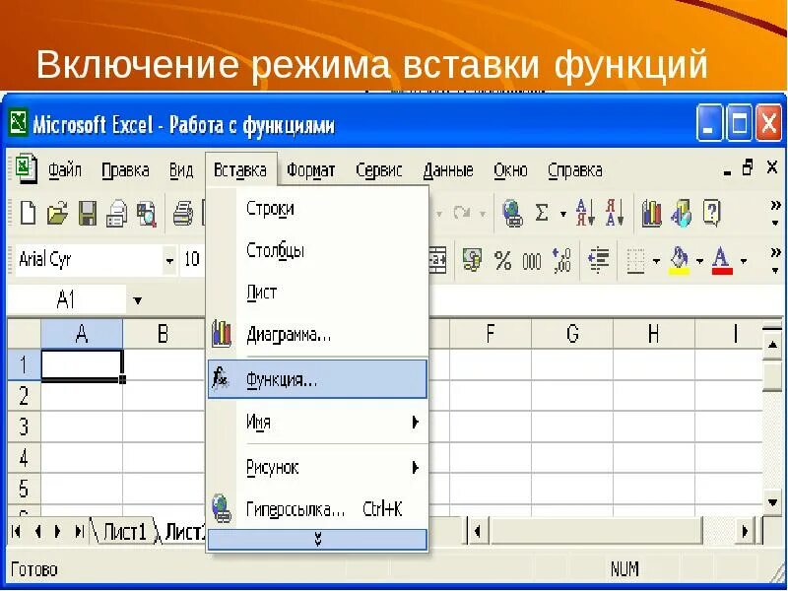Screen dimensions: 788x591
Task: Open the Рисунок submenu
Action: (x=317, y=467)
